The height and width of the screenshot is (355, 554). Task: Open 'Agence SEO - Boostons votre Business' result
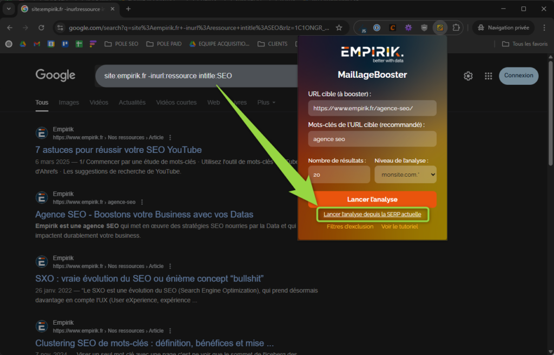[144, 214]
